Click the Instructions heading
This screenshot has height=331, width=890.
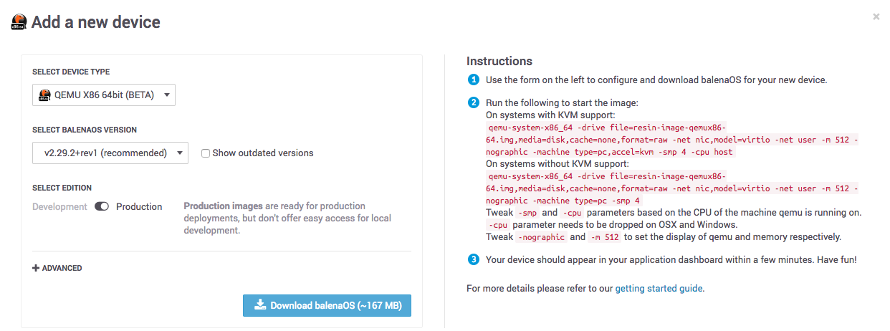click(x=499, y=61)
